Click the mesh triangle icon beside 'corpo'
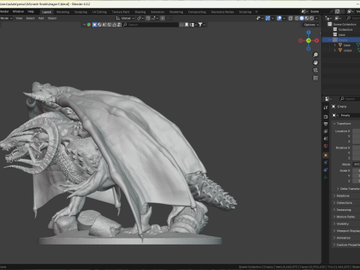 pyautogui.click(x=340, y=50)
